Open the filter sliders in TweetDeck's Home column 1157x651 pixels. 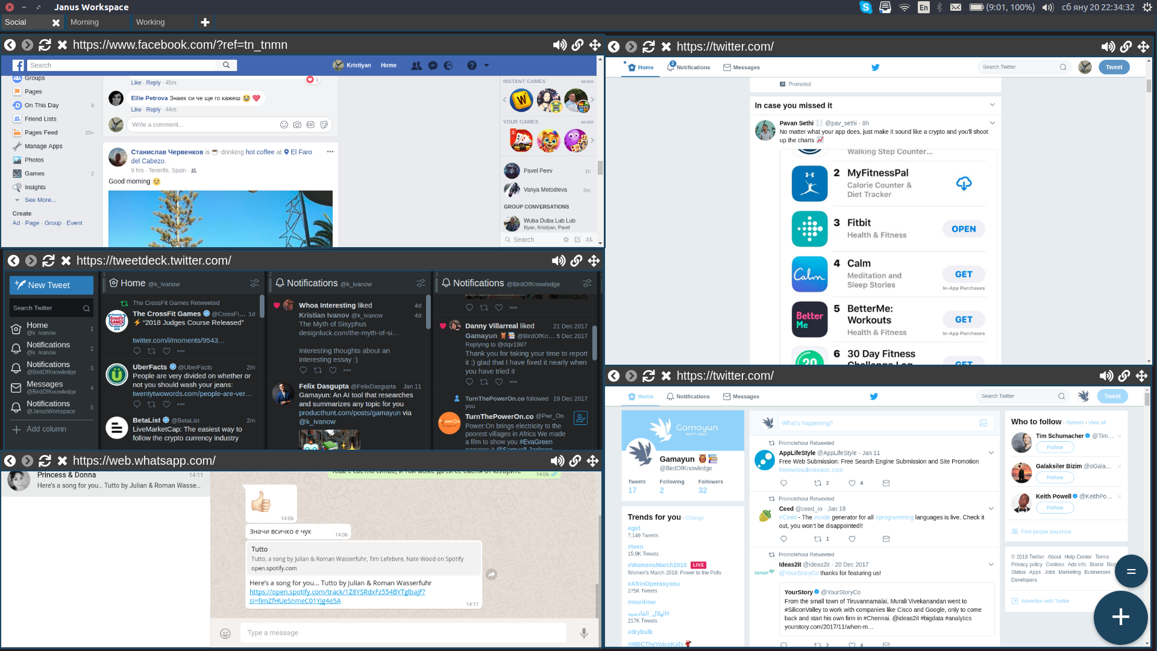coord(253,283)
